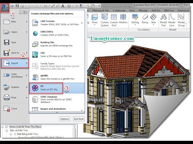Select the Stair tool
Image resolution: width=193 pixels, height=144 pixels.
coord(153,19)
